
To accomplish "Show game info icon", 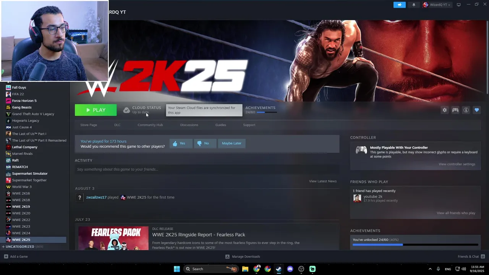I will point(466,110).
